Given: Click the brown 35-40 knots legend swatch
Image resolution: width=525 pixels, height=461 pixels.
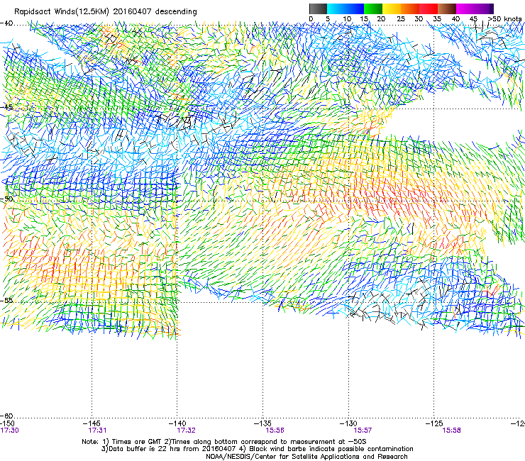Looking at the screenshot, I should pos(447,9).
